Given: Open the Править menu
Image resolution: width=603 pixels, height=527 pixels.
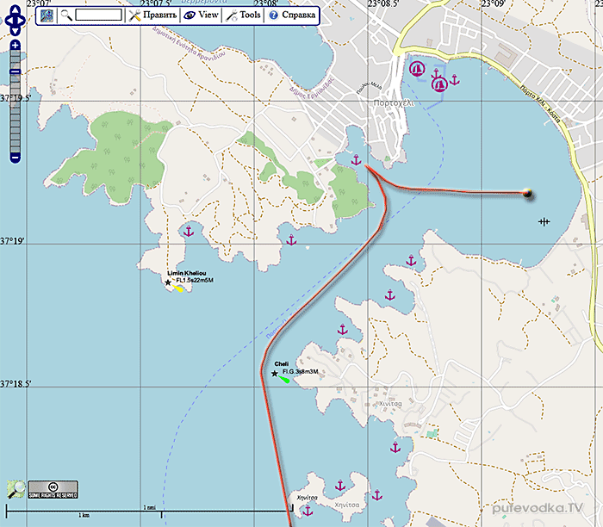Looking at the screenshot, I should click(x=152, y=15).
